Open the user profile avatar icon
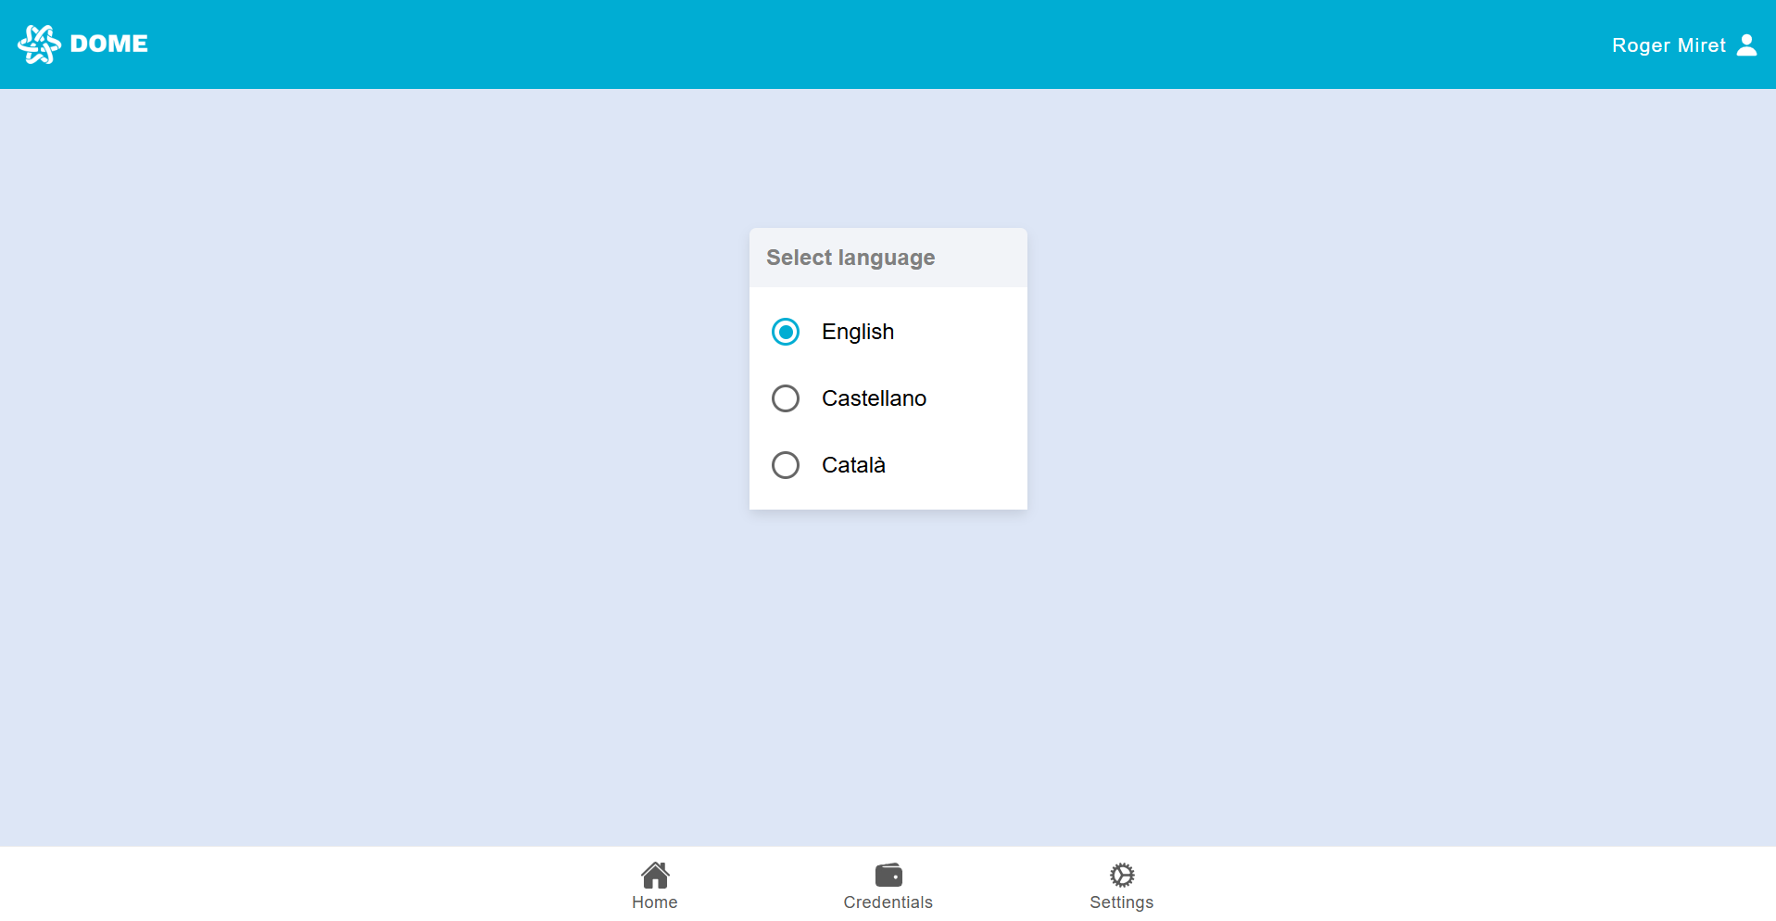 point(1746,45)
